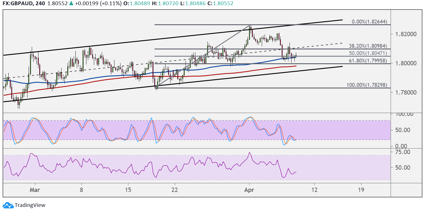
Task: Click the 1.82000 price axis label
Action: click(x=404, y=34)
